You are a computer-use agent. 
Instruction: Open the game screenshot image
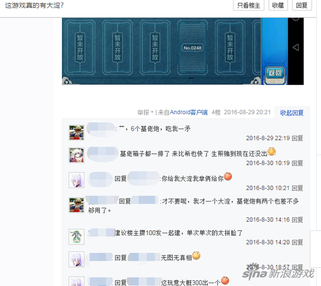[x=183, y=51]
